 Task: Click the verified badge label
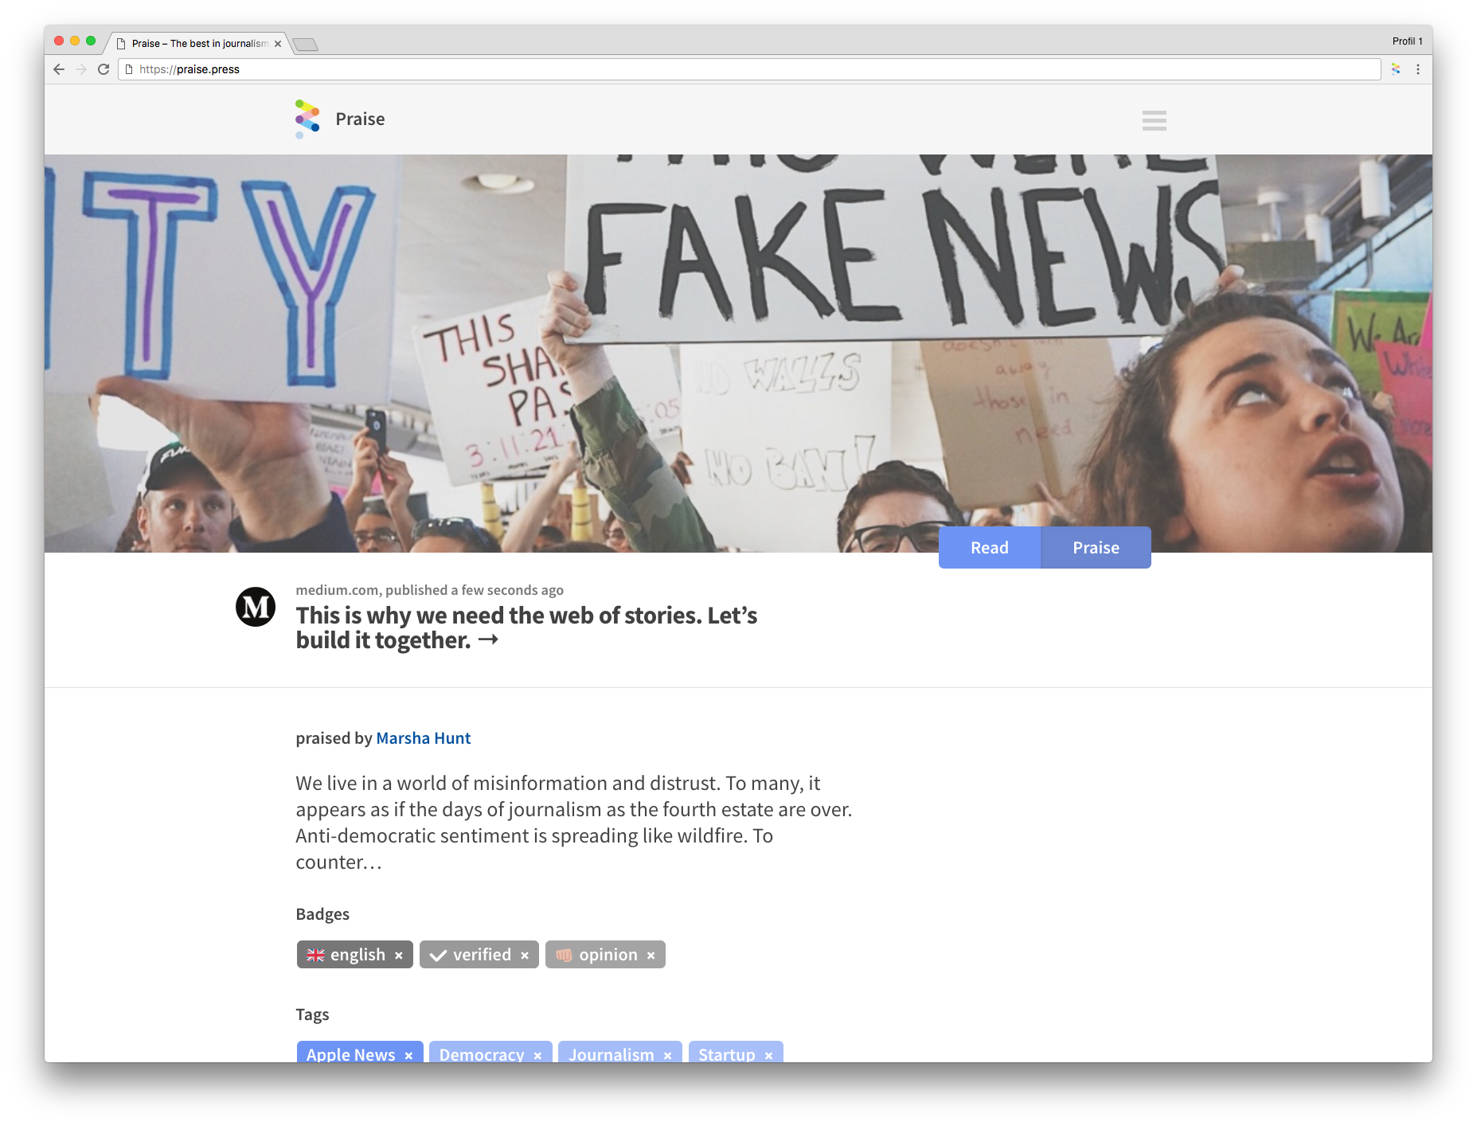click(x=482, y=955)
